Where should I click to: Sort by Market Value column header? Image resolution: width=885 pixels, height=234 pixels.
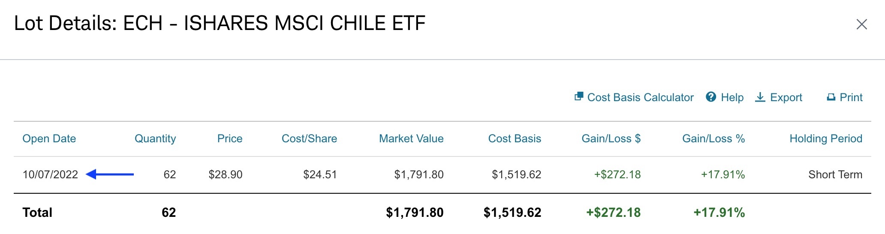(x=411, y=138)
